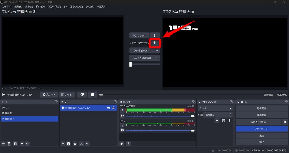Add a new source with the plus icon
Viewport: 289px width, 153px height.
point(63,143)
